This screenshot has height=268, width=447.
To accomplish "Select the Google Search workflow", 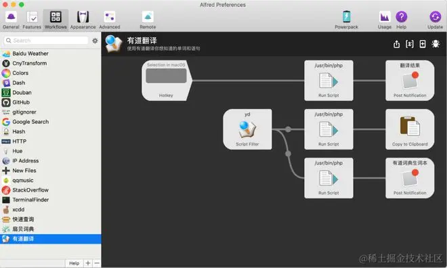I will (x=51, y=122).
